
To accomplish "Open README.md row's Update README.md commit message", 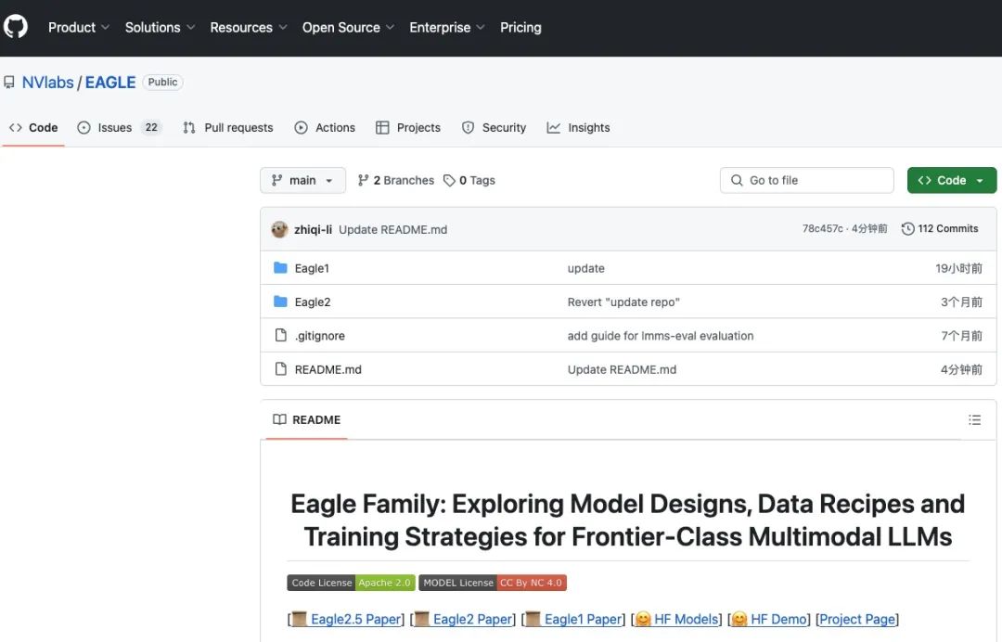I will coord(622,370).
